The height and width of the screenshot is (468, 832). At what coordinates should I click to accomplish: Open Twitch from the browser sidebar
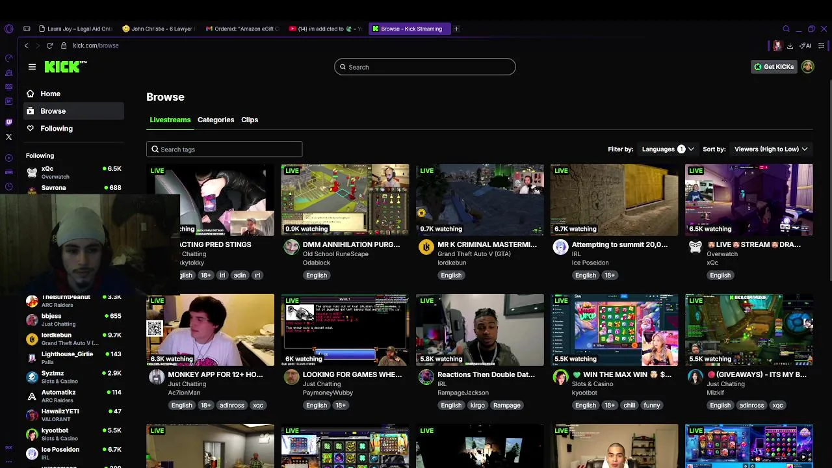(8, 122)
